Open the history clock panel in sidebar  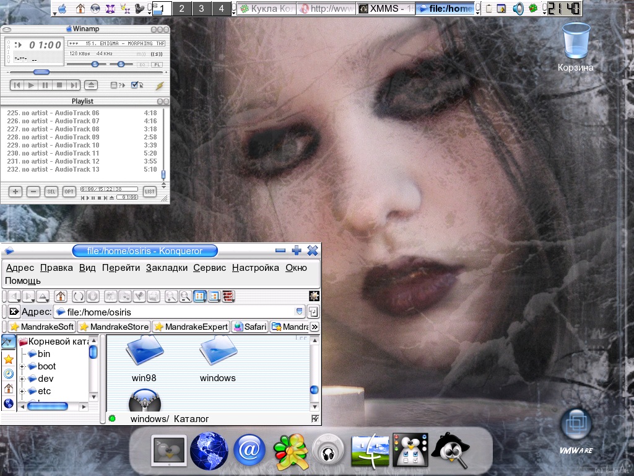tap(8, 374)
